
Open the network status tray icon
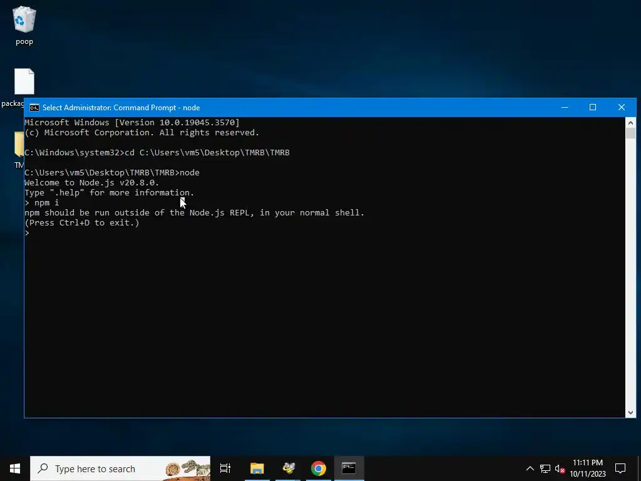(x=545, y=468)
